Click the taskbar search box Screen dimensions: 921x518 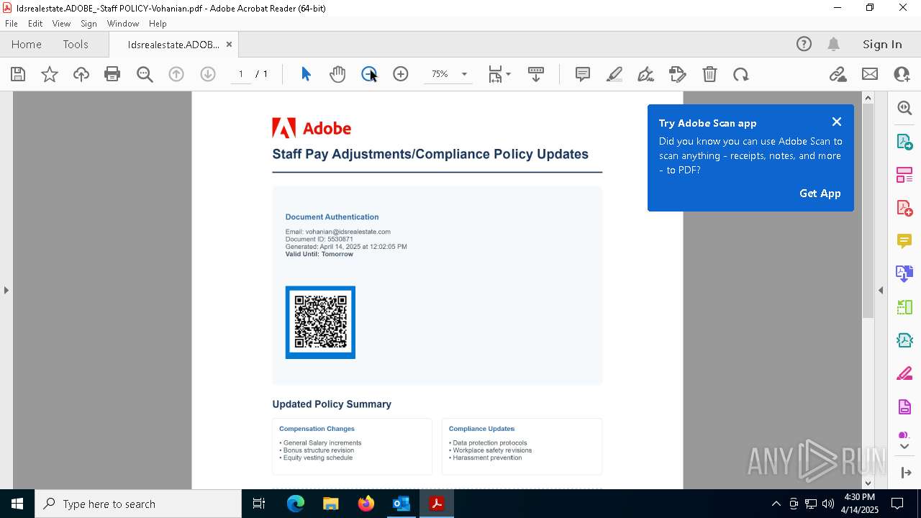point(138,504)
